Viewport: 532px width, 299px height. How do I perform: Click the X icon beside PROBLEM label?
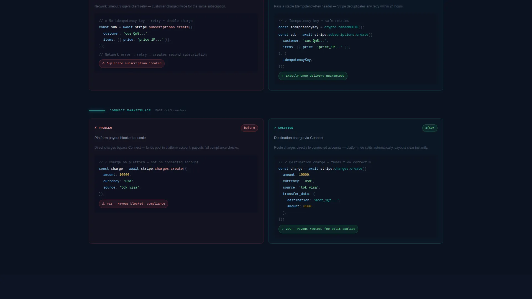coord(96,128)
